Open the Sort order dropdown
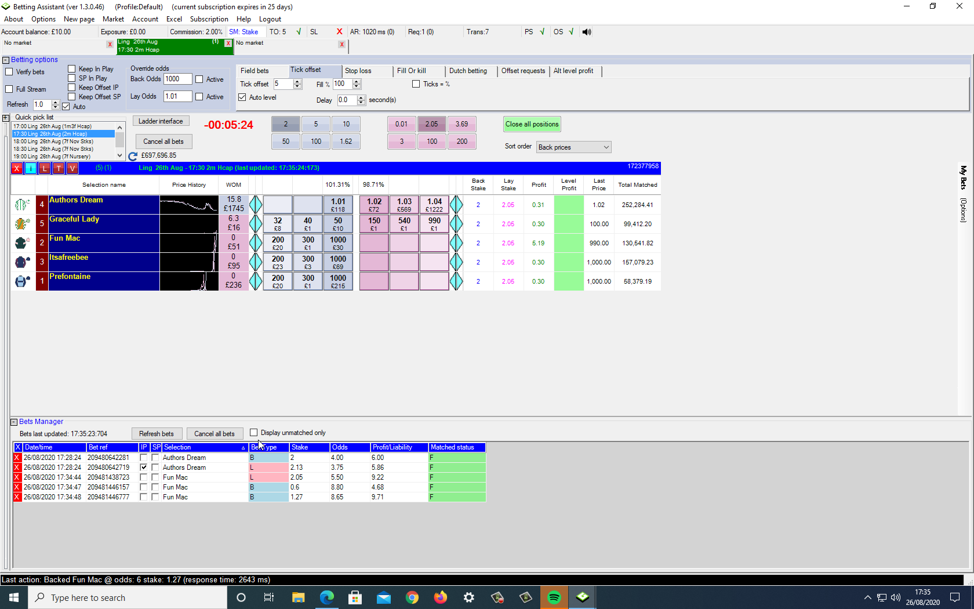This screenshot has width=974, height=609. click(573, 147)
